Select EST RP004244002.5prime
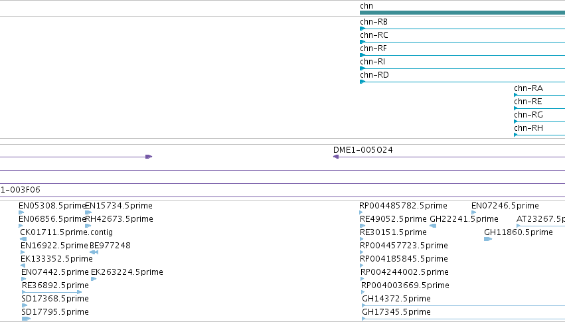Screen dimensions: 565x322 404,272
